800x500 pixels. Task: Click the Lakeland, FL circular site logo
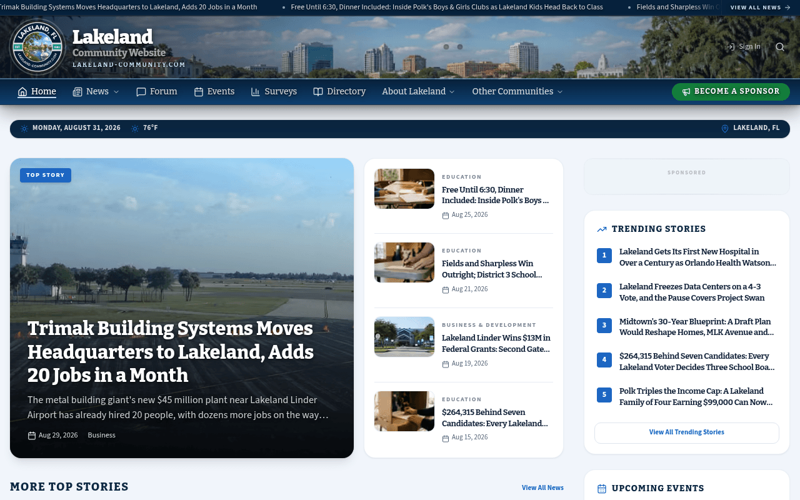(37, 47)
